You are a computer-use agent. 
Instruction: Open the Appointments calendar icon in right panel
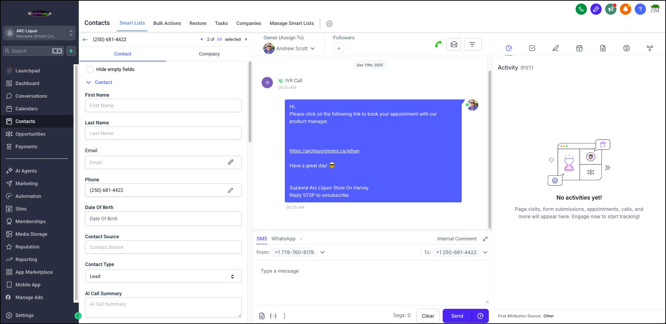(579, 48)
